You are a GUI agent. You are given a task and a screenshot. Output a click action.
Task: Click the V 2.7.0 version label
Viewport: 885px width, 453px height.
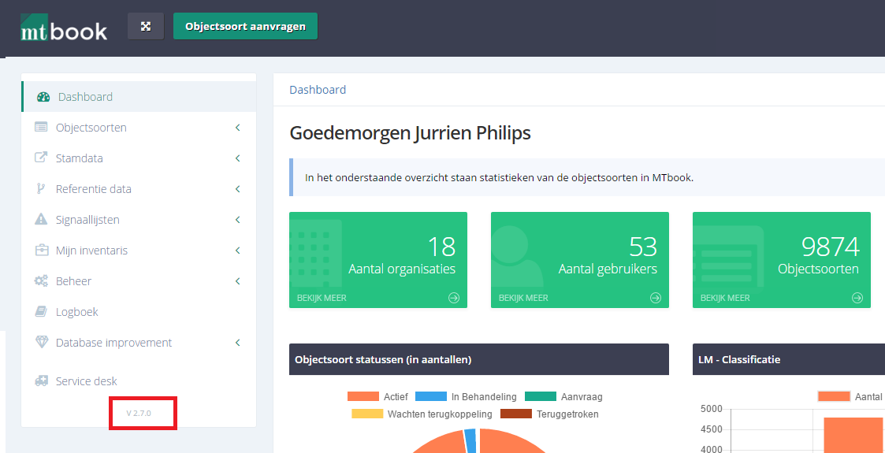[x=139, y=414]
